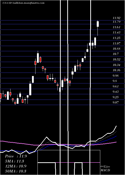Click the 10.88 price axis label
This screenshot has height=175, width=125.
117,49
